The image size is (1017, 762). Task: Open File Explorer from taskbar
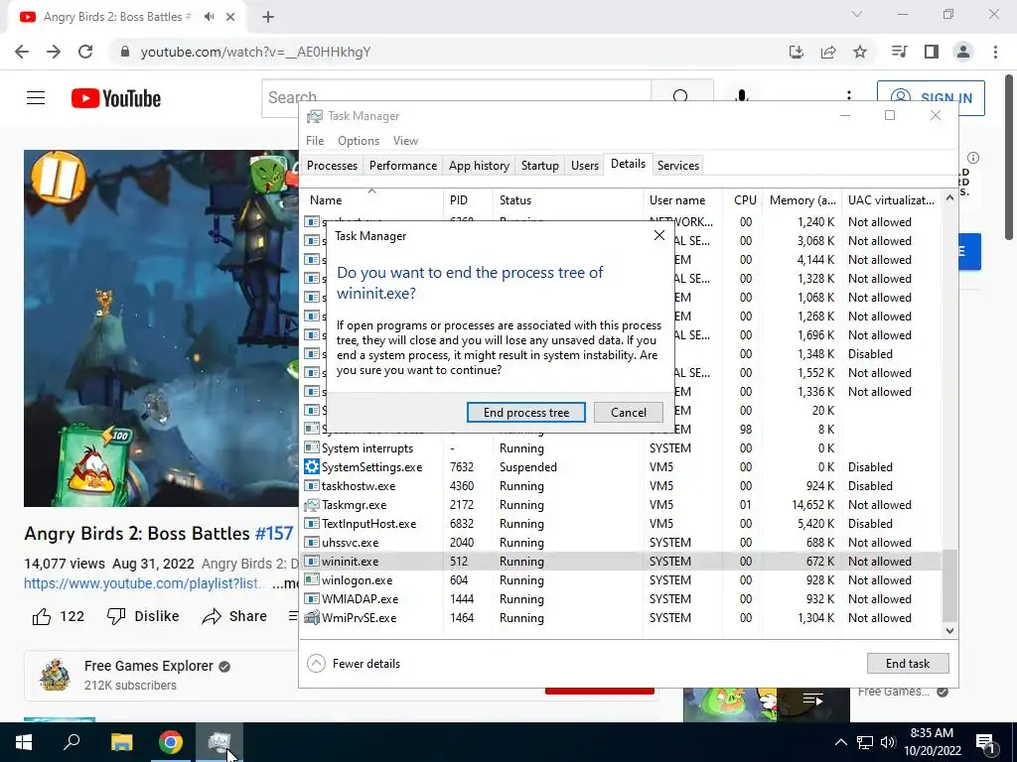pos(121,742)
